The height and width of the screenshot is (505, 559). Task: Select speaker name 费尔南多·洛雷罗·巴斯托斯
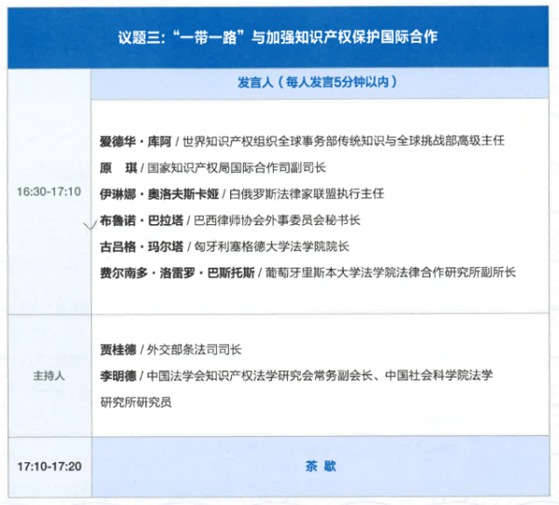coord(176,272)
